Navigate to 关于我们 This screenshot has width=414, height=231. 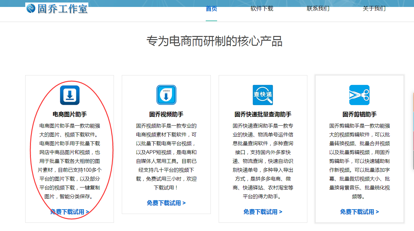pyautogui.click(x=374, y=9)
